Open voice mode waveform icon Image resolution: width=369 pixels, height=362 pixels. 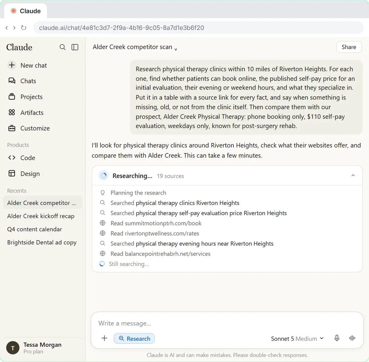pyautogui.click(x=352, y=338)
